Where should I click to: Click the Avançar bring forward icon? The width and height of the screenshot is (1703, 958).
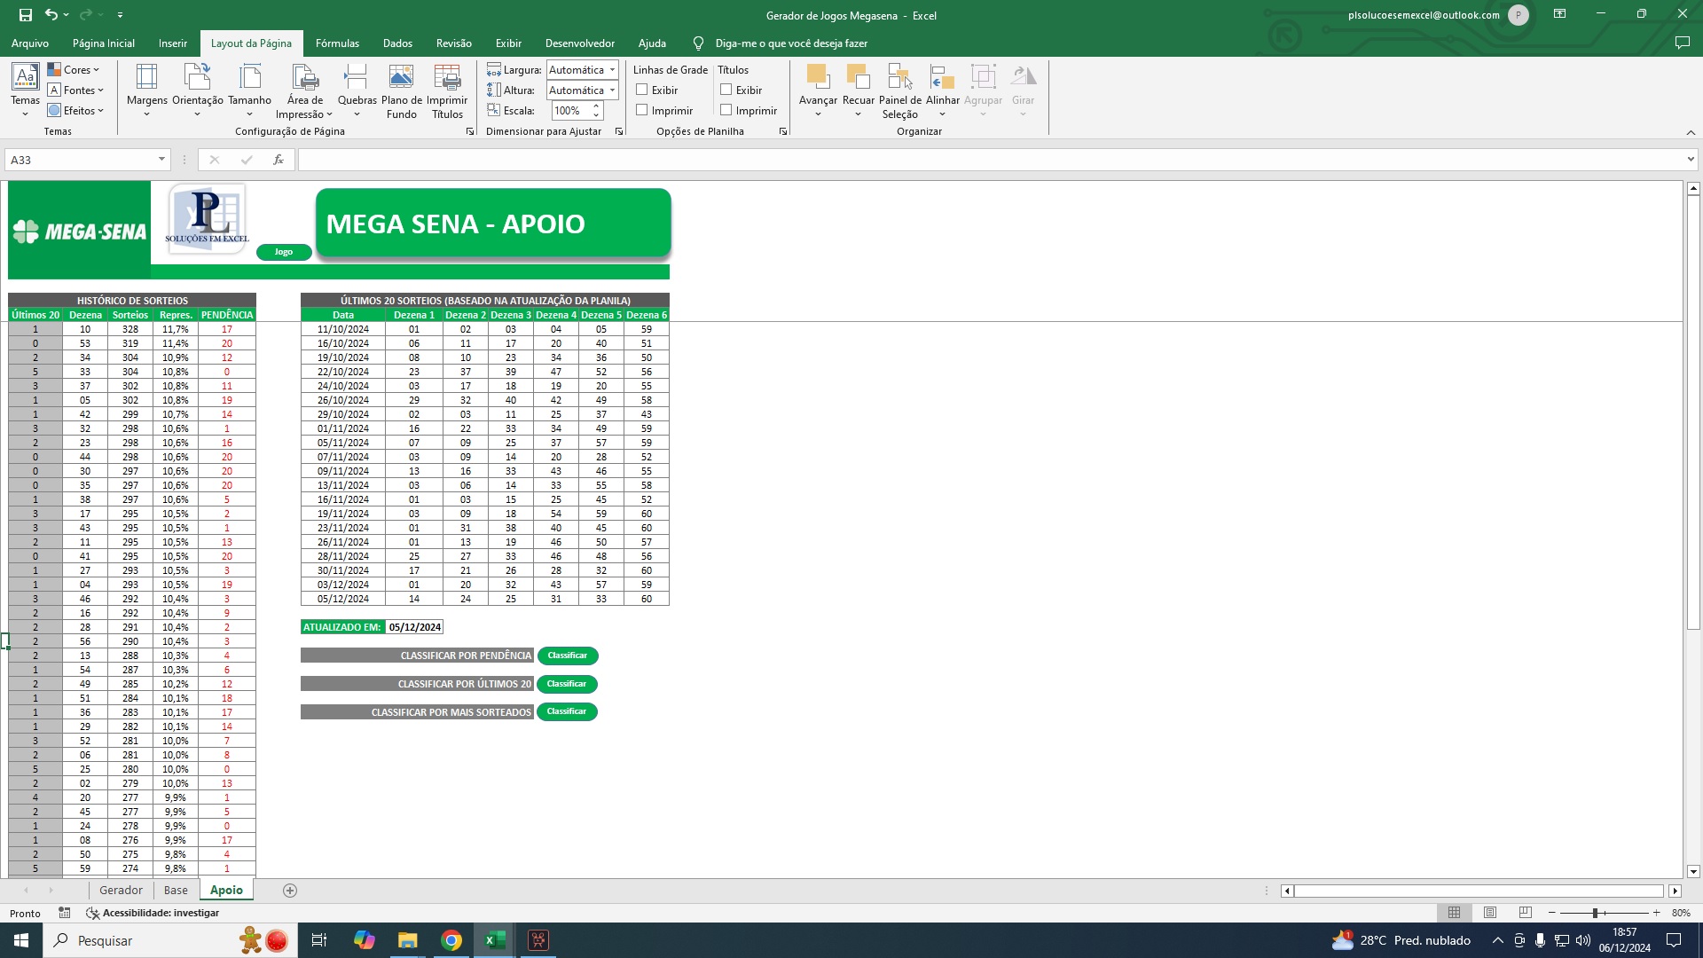coord(817,77)
